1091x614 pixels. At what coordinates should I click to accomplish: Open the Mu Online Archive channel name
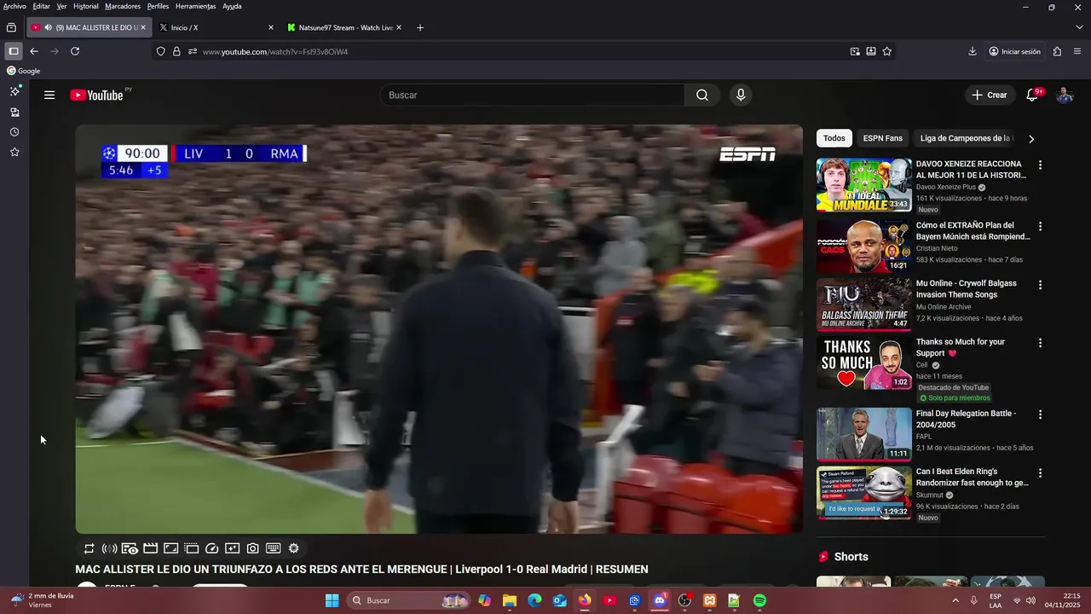point(944,307)
